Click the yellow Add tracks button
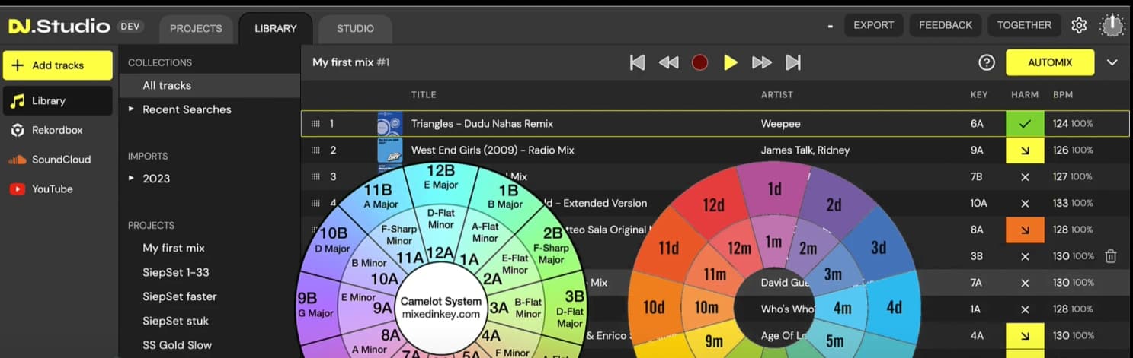This screenshot has width=1133, height=358. 58,65
